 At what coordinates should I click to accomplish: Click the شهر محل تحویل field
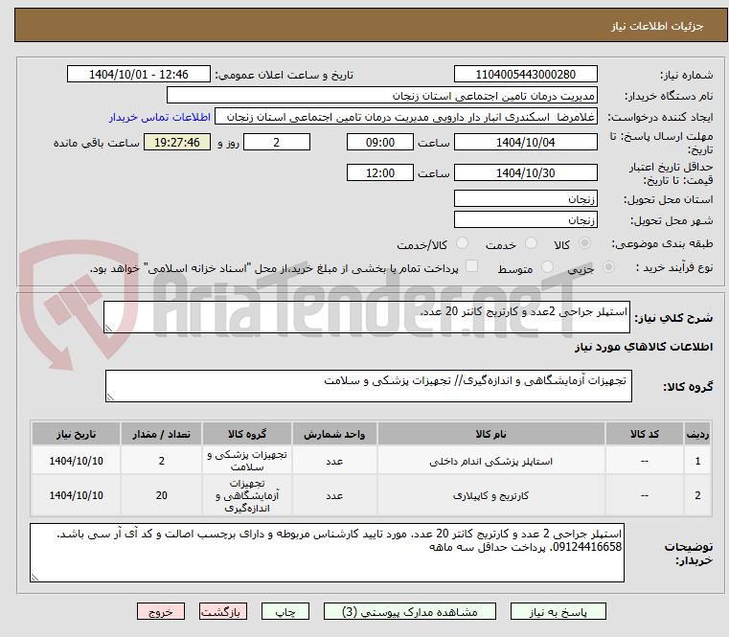pos(525,220)
